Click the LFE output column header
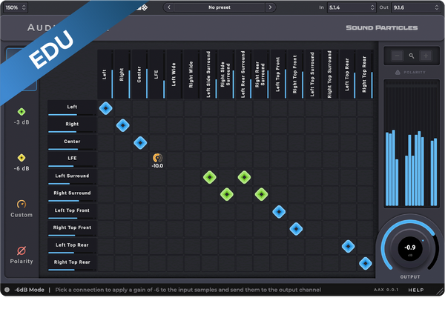 coord(156,74)
